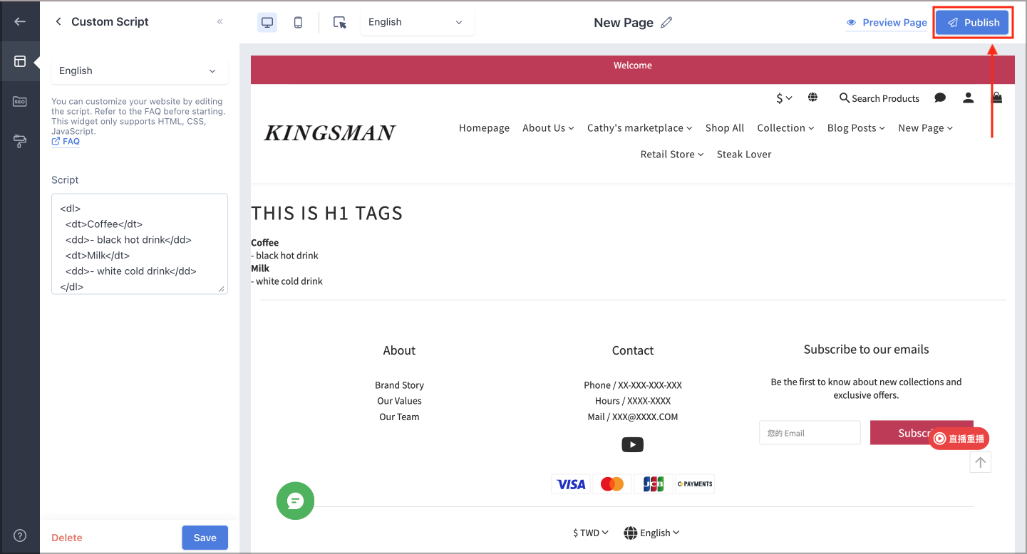Open the green chat widget button
This screenshot has width=1027, height=554.
pos(295,501)
